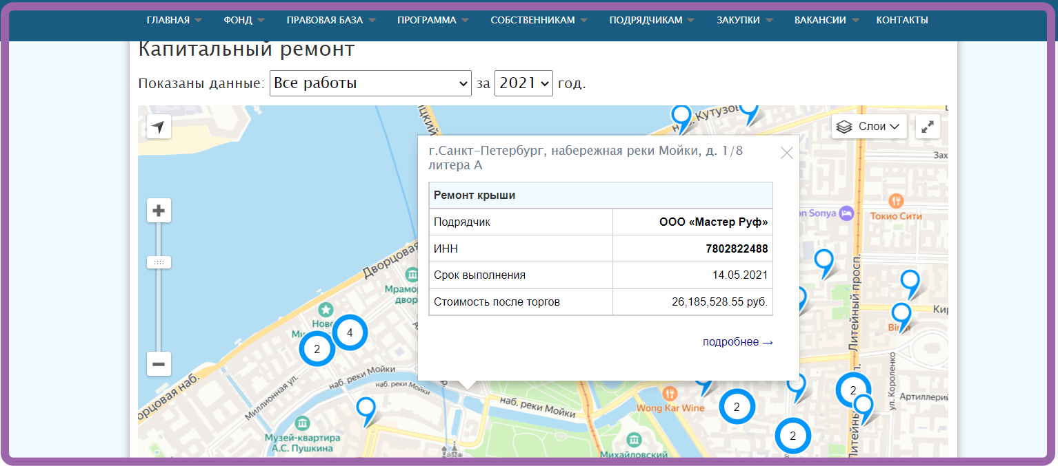
Task: Click the Wong Kar Wine restaurant icon
Action: pyautogui.click(x=670, y=394)
